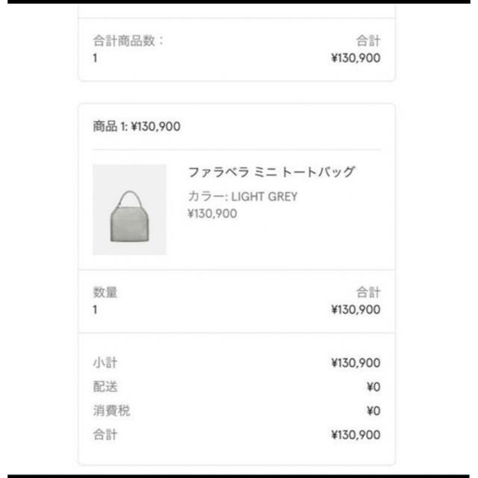The height and width of the screenshot is (478, 478).
Task: Click the final total ¥130,900 at bottom
Action: pyautogui.click(x=356, y=435)
